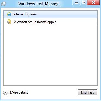Click the Task Manager icon in the title bar

(x=4, y=4)
